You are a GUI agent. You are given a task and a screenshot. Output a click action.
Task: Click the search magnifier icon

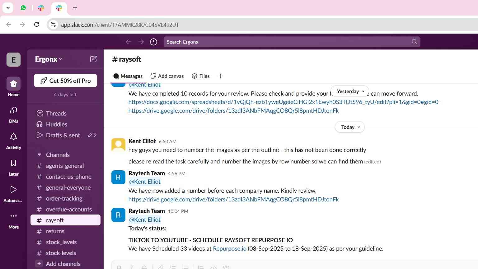point(414,42)
